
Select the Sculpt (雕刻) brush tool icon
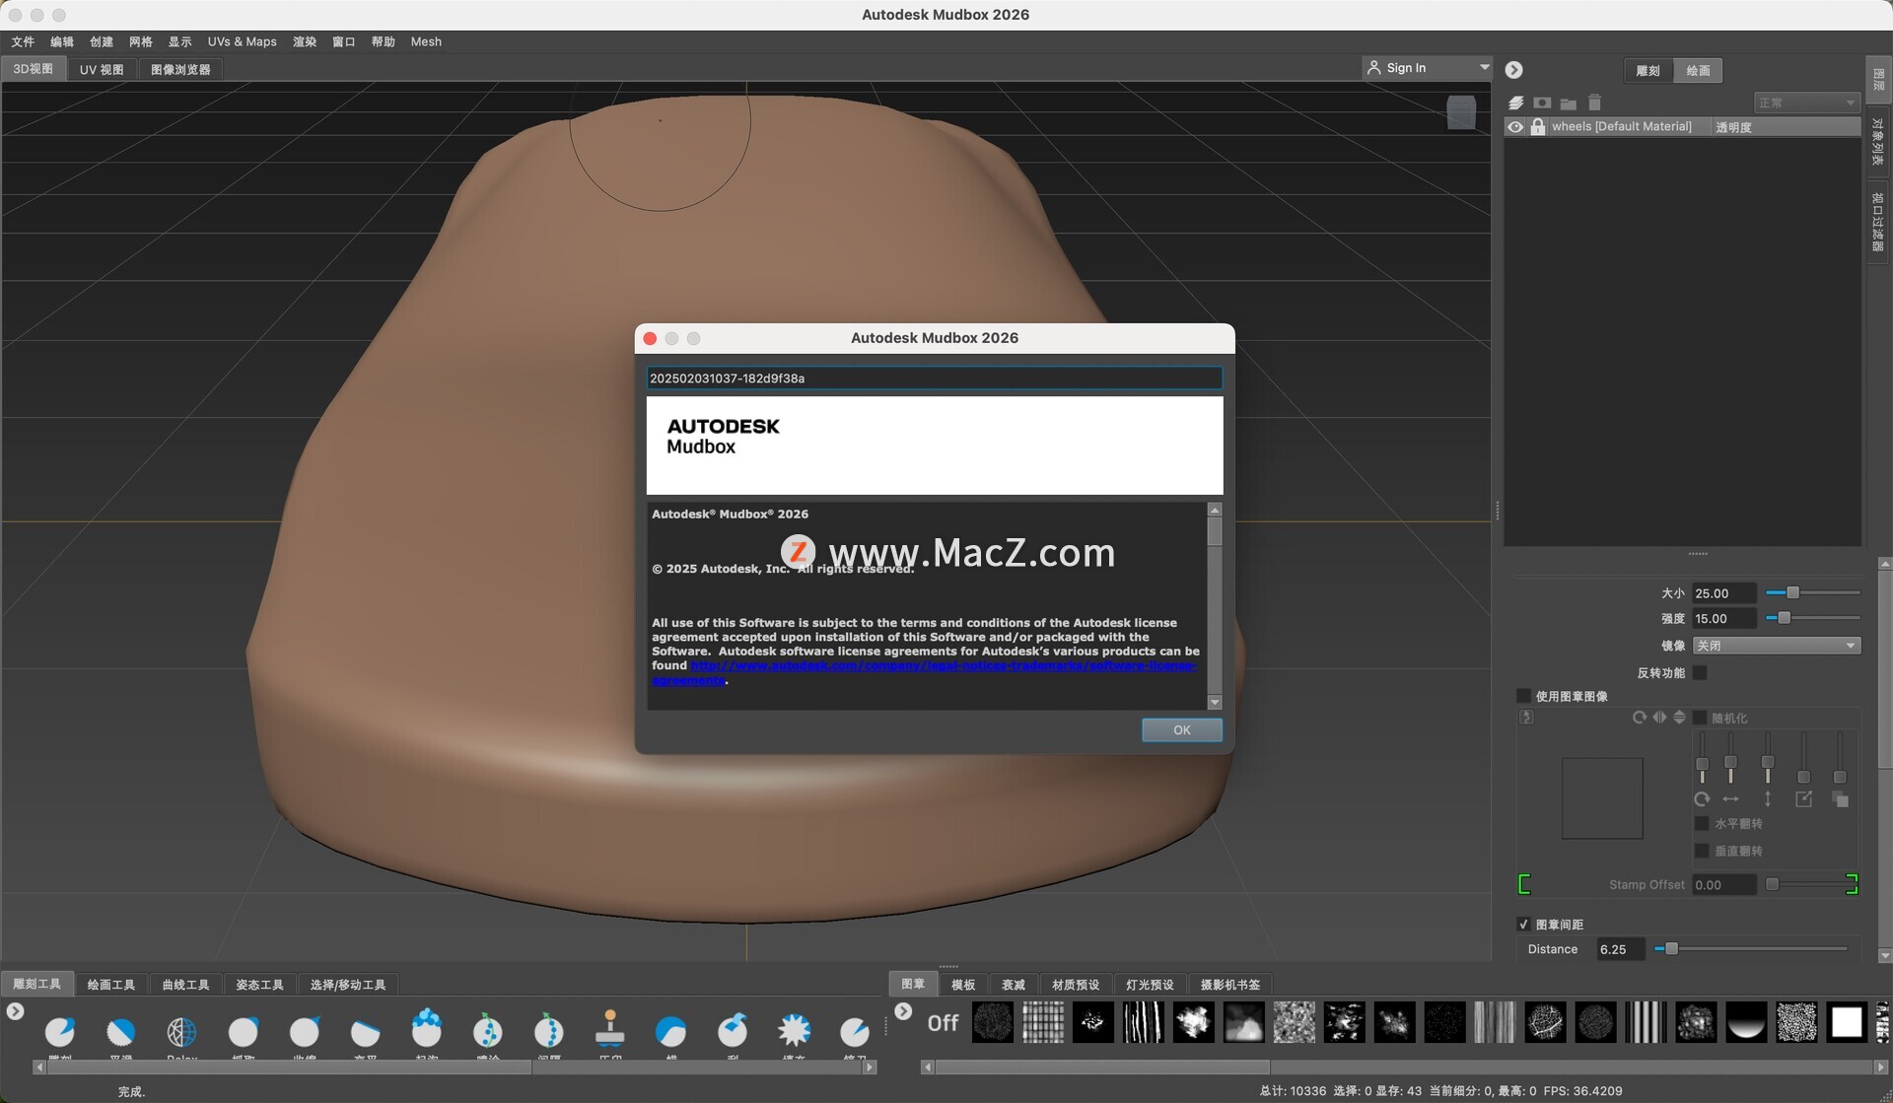[x=60, y=1031]
